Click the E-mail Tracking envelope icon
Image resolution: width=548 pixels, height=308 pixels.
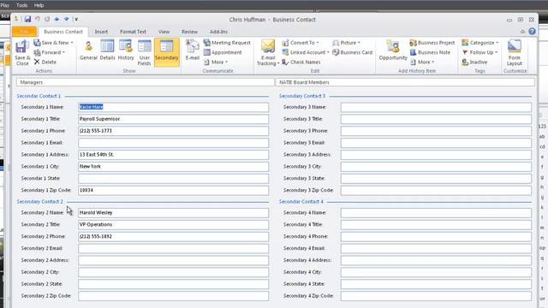[268, 46]
